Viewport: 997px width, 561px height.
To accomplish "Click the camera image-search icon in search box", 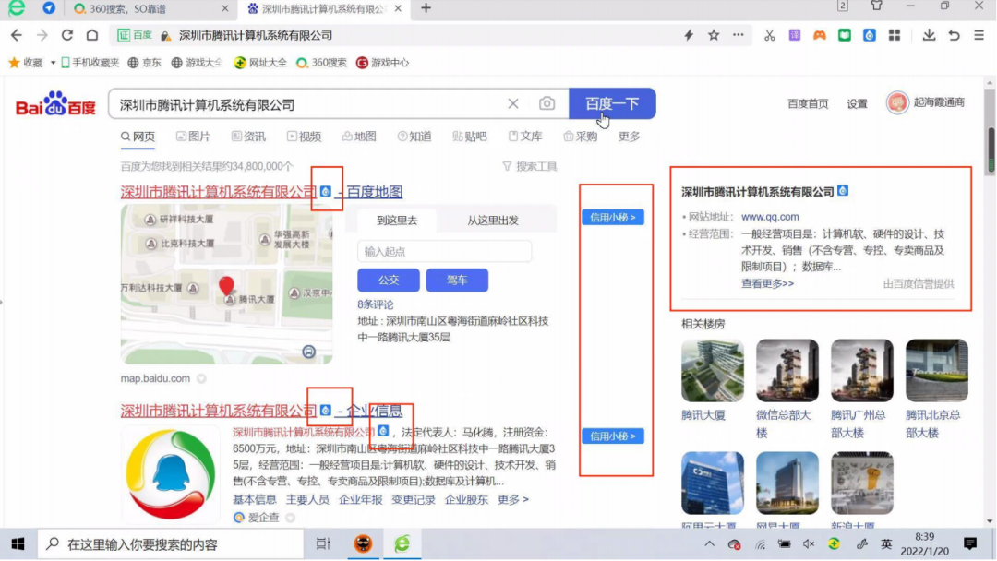I will tap(547, 104).
